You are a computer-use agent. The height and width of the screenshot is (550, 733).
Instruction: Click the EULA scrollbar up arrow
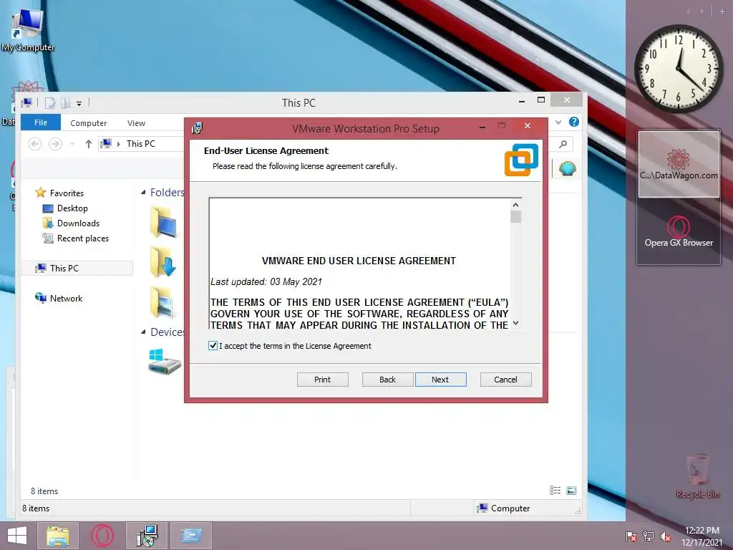(515, 205)
